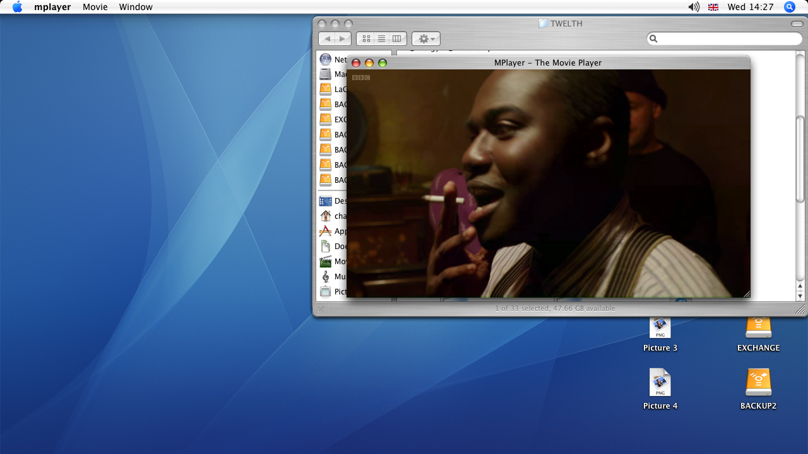
Task: Click the Finder vertical scrollbar thumb
Action: [x=800, y=159]
